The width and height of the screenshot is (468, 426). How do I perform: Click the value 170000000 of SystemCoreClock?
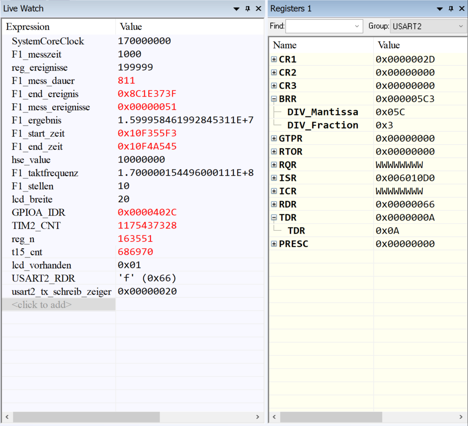point(144,41)
